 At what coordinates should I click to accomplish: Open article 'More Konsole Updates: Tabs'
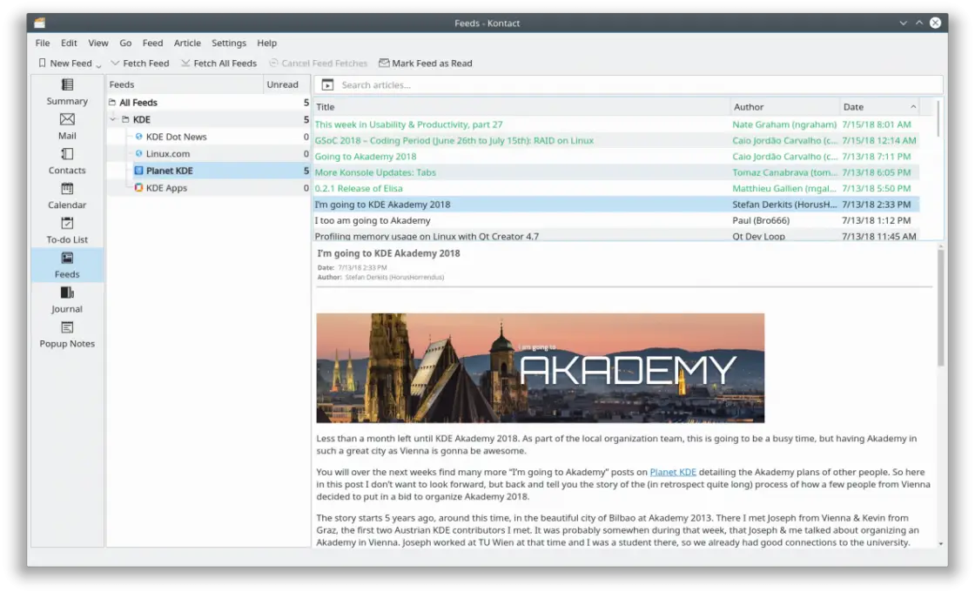616,172
